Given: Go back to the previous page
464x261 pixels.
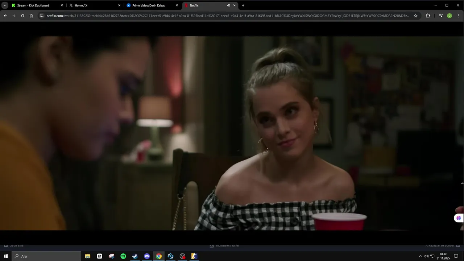Looking at the screenshot, I should (5, 16).
